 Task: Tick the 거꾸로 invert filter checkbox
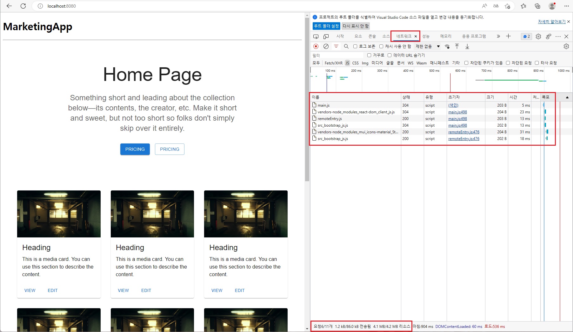pyautogui.click(x=369, y=55)
